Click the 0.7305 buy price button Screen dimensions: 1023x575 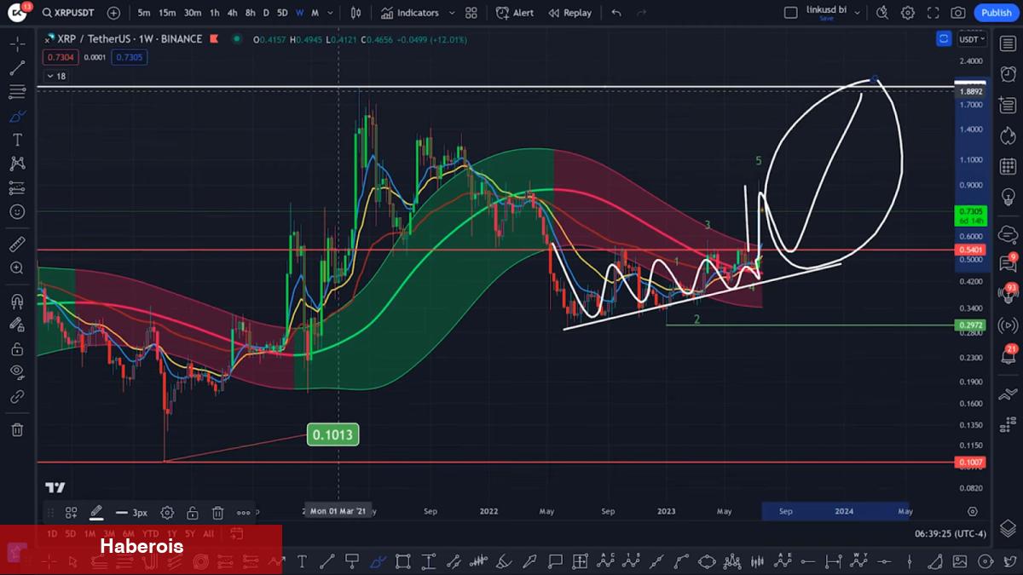coord(130,57)
